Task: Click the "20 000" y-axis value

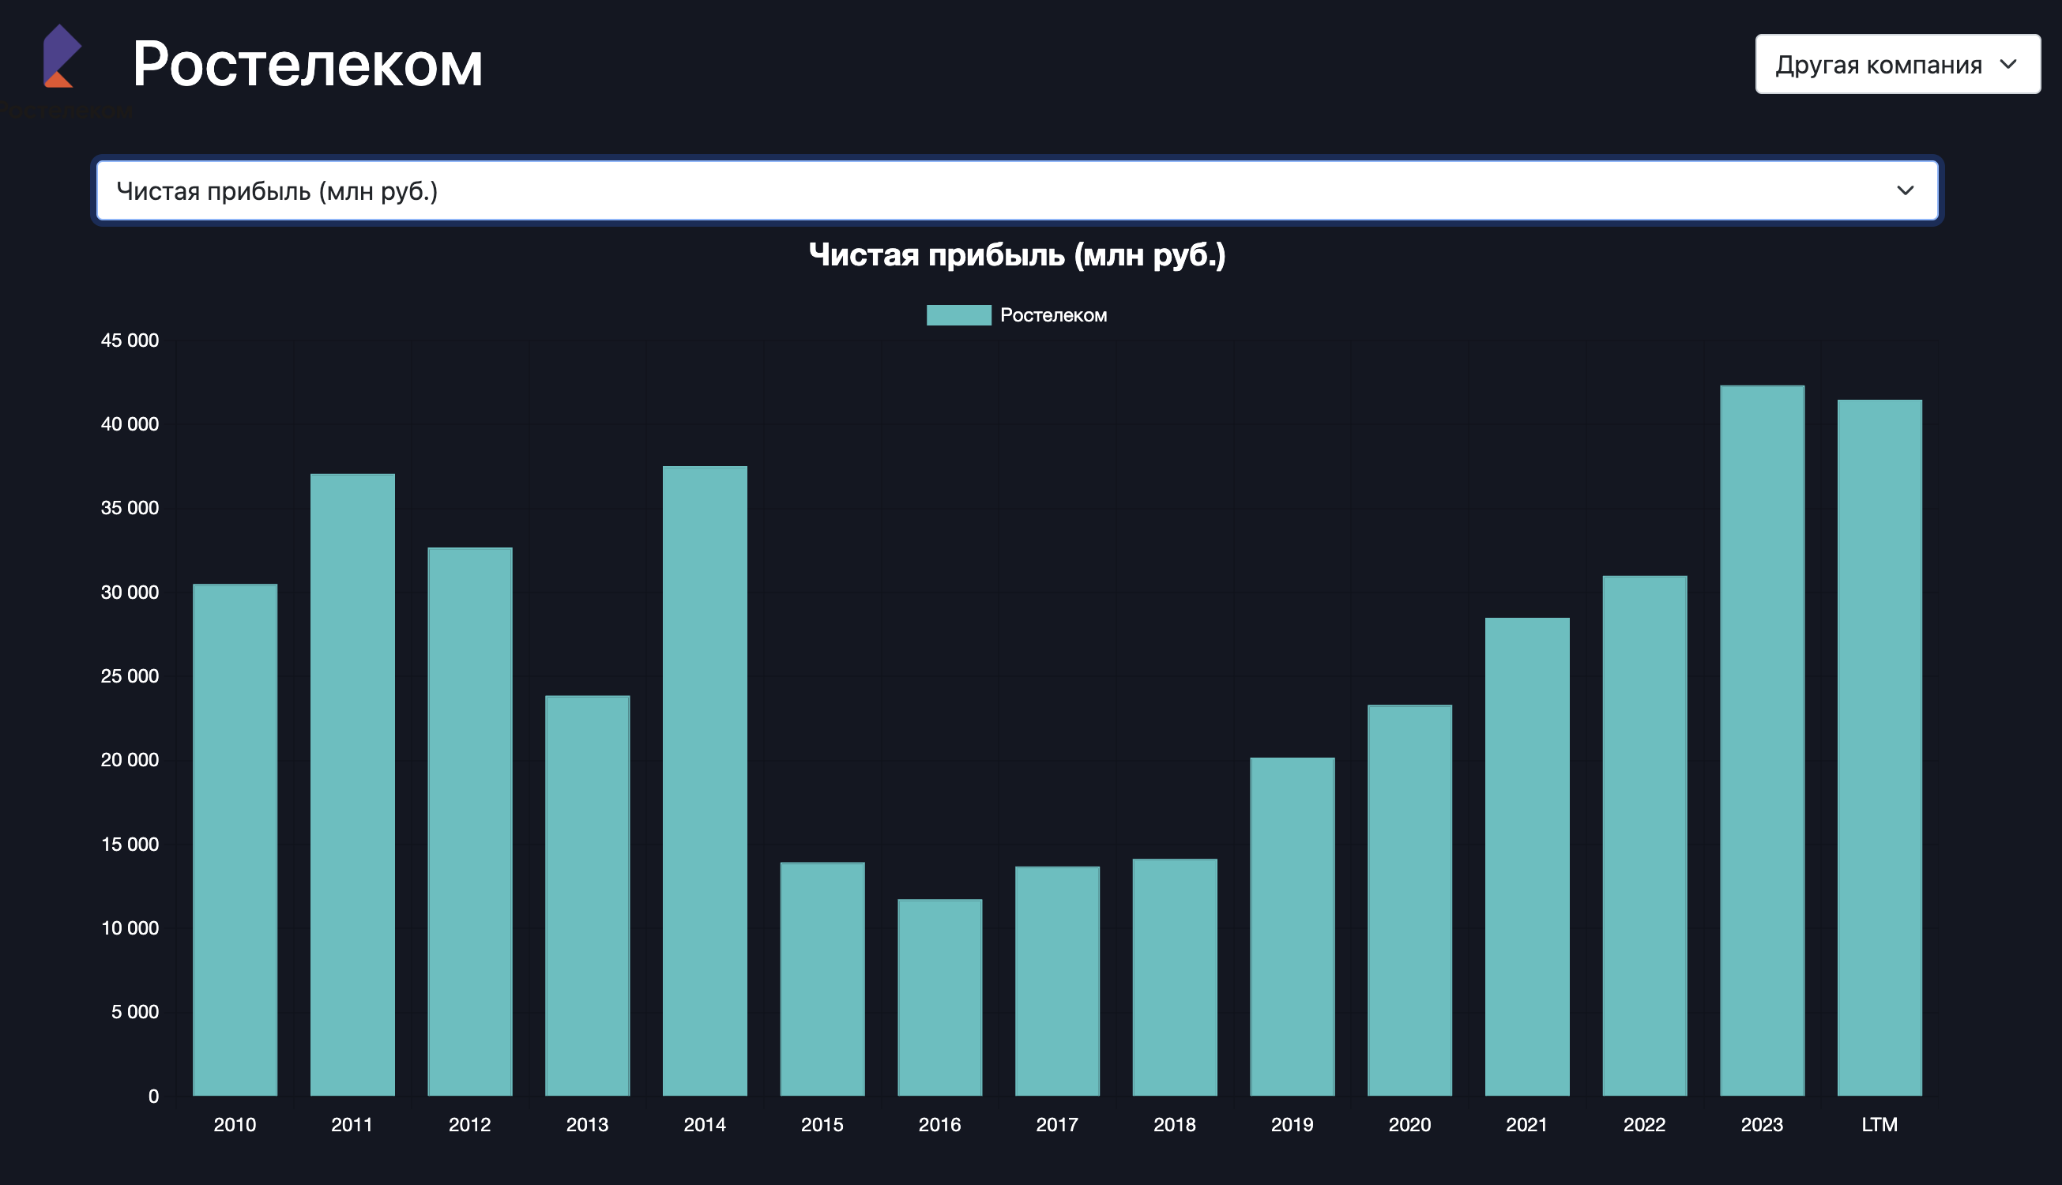Action: (x=130, y=760)
